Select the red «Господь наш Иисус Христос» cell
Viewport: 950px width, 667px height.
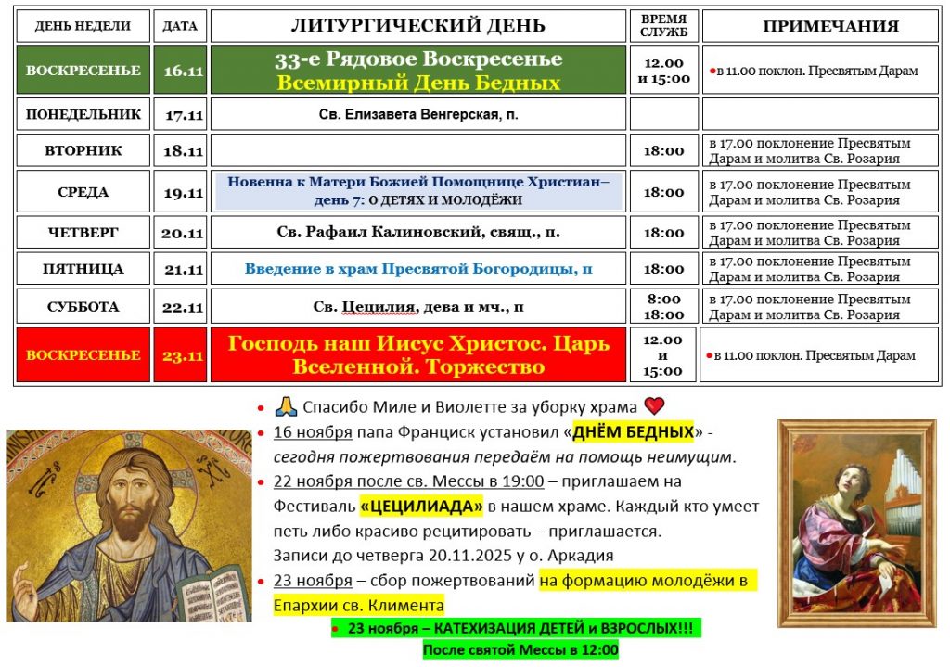(418, 354)
